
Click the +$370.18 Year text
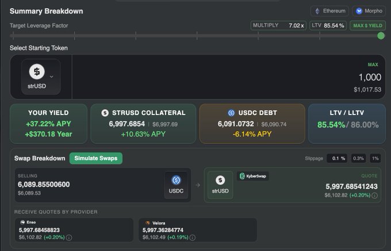(x=48, y=134)
